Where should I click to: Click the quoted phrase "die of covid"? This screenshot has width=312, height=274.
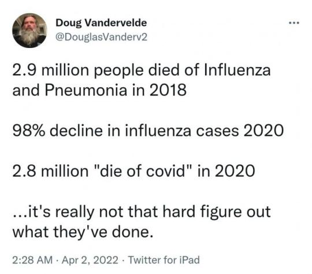(x=143, y=171)
